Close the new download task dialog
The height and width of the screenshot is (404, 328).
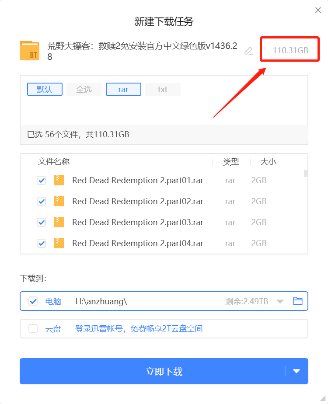coord(318,10)
